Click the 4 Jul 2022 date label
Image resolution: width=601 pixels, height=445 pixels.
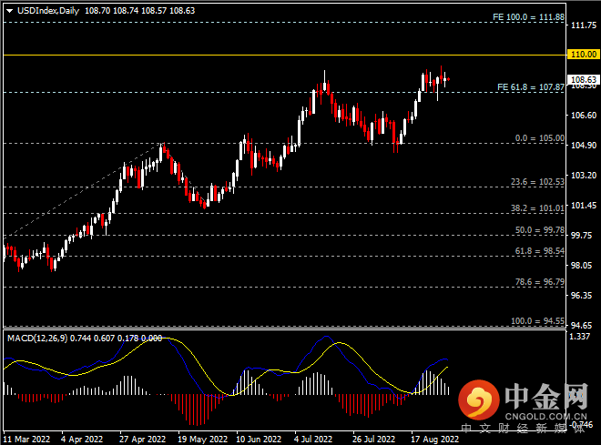(313, 440)
